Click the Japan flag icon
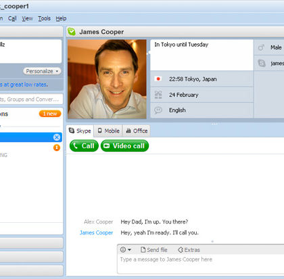The width and height of the screenshot is (284, 279). coord(158,79)
